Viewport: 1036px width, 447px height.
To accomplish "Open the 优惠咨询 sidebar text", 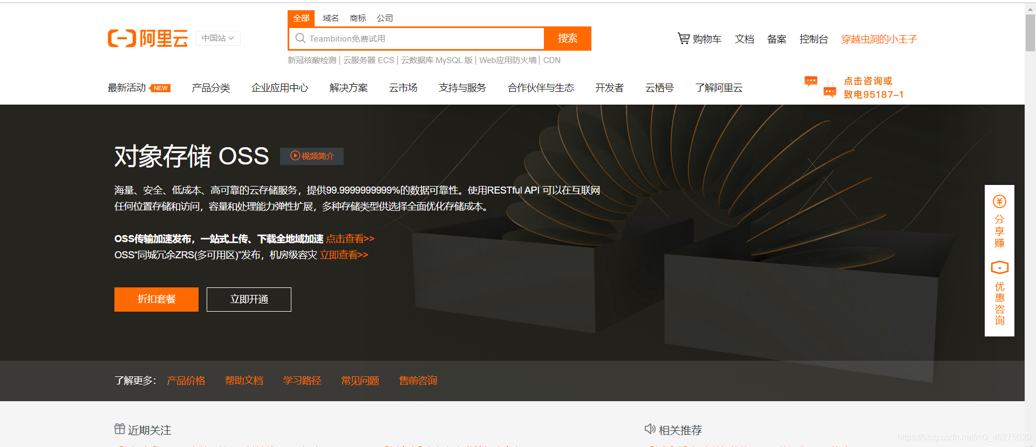I will pyautogui.click(x=999, y=304).
